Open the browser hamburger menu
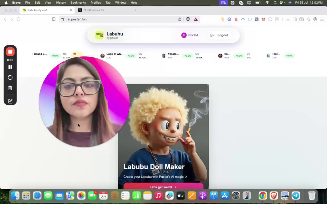The image size is (327, 204). pos(322,19)
